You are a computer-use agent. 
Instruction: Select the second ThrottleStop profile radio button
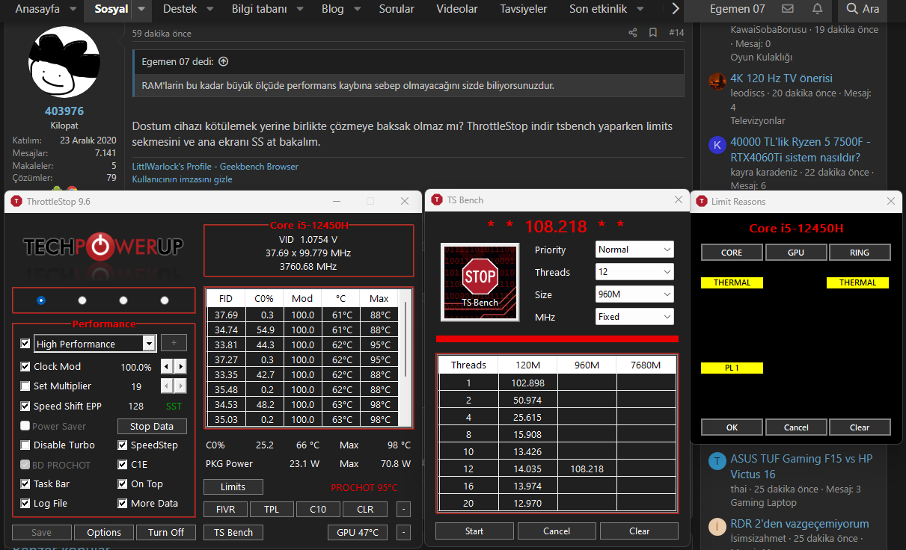coord(82,300)
